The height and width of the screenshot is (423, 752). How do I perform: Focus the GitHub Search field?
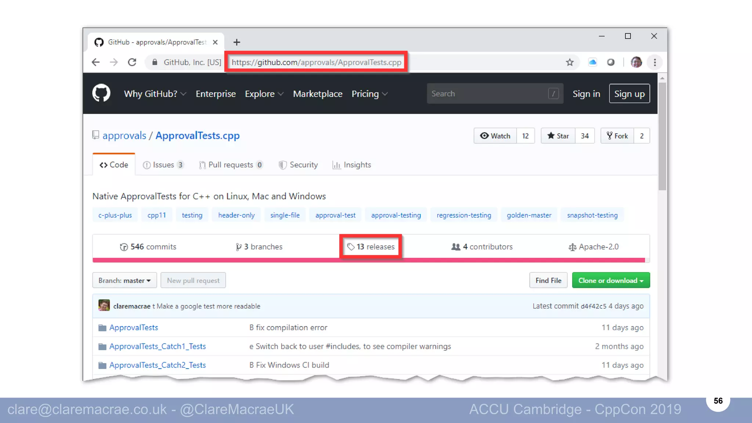tap(488, 94)
